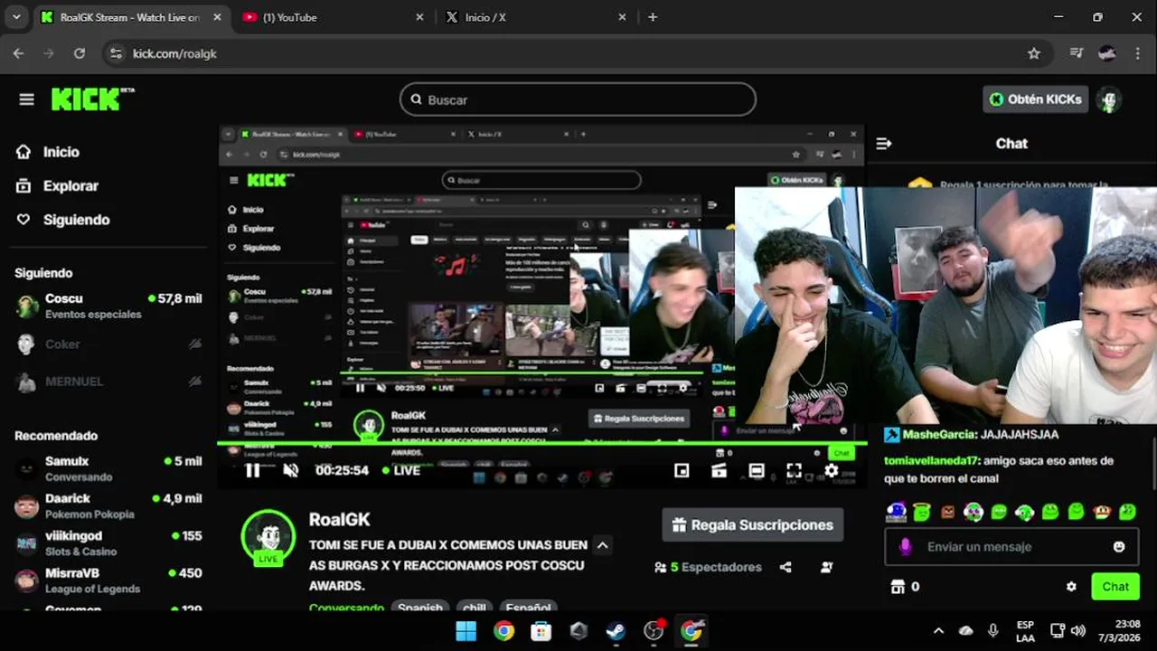Open Windows Start menu

pyautogui.click(x=466, y=631)
